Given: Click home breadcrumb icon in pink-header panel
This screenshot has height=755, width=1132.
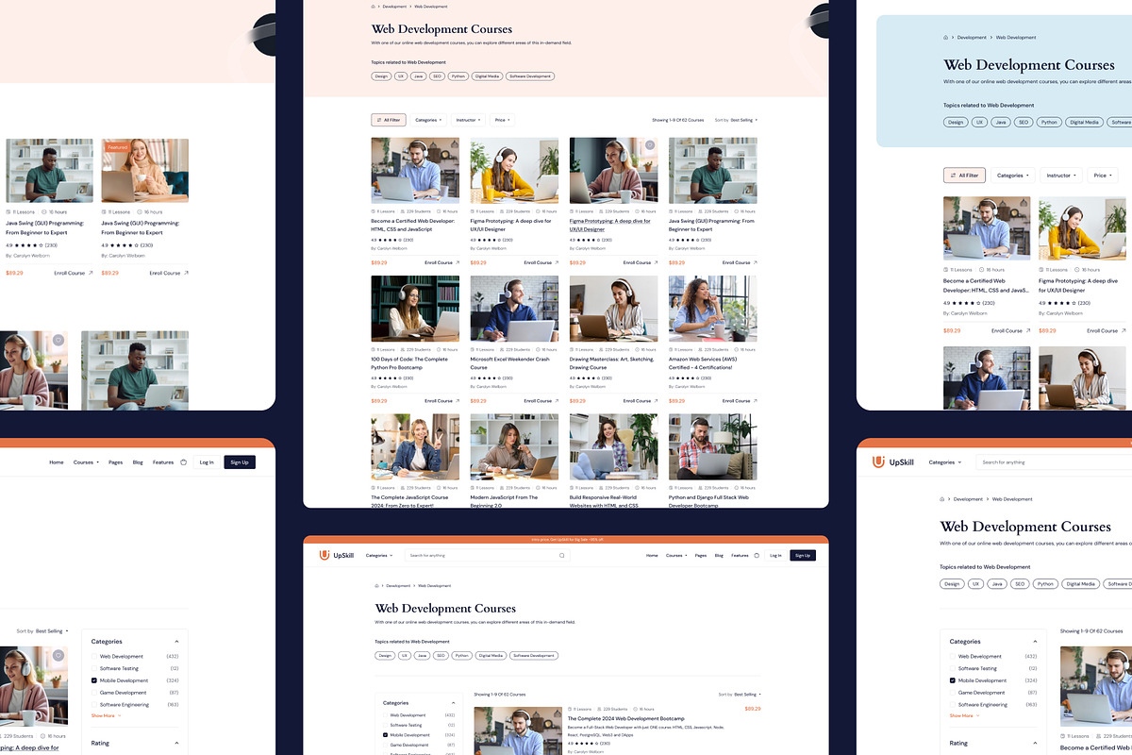Looking at the screenshot, I should 374,7.
